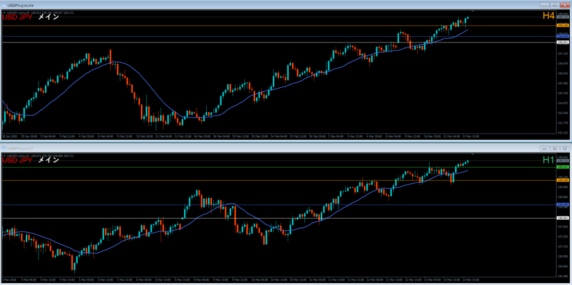Image resolution: width=572 pixels, height=285 pixels.
Task: Click the chart shift marker on H1 chart
Action: tap(473, 154)
